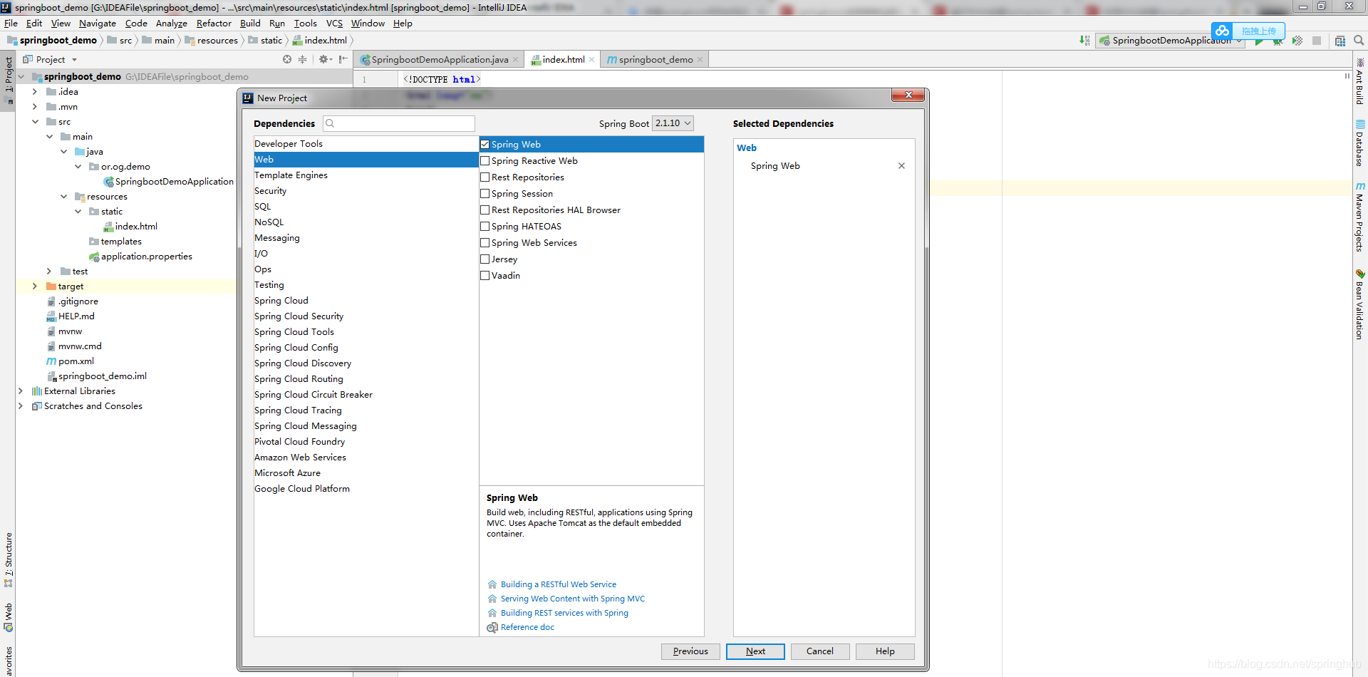
Task: Check Rest Repositories HAL Browser checkbox
Action: click(x=484, y=210)
